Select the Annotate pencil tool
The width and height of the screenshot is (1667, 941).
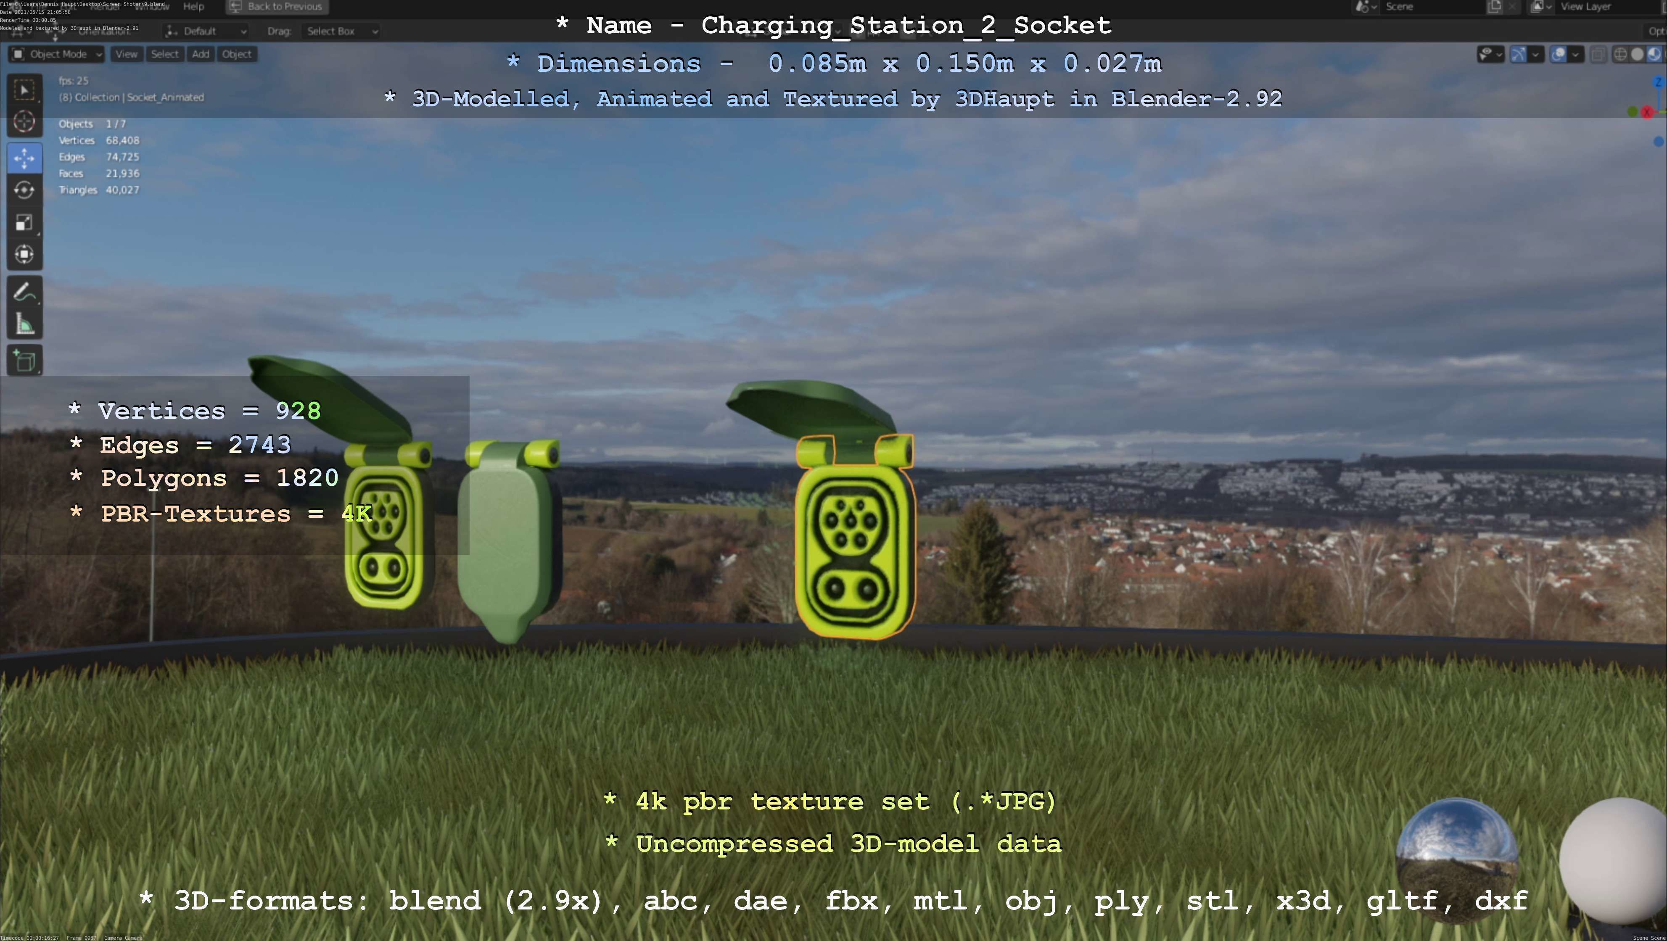(x=24, y=293)
